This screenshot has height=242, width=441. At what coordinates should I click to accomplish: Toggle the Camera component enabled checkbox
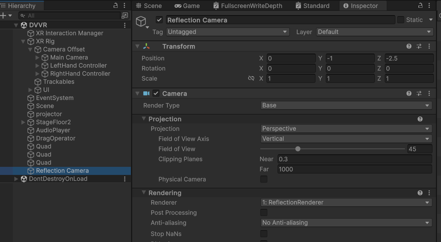(156, 93)
